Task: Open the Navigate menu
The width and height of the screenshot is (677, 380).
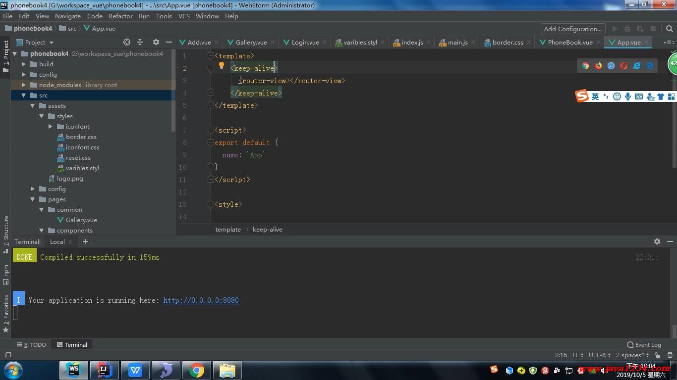Action: click(x=68, y=16)
